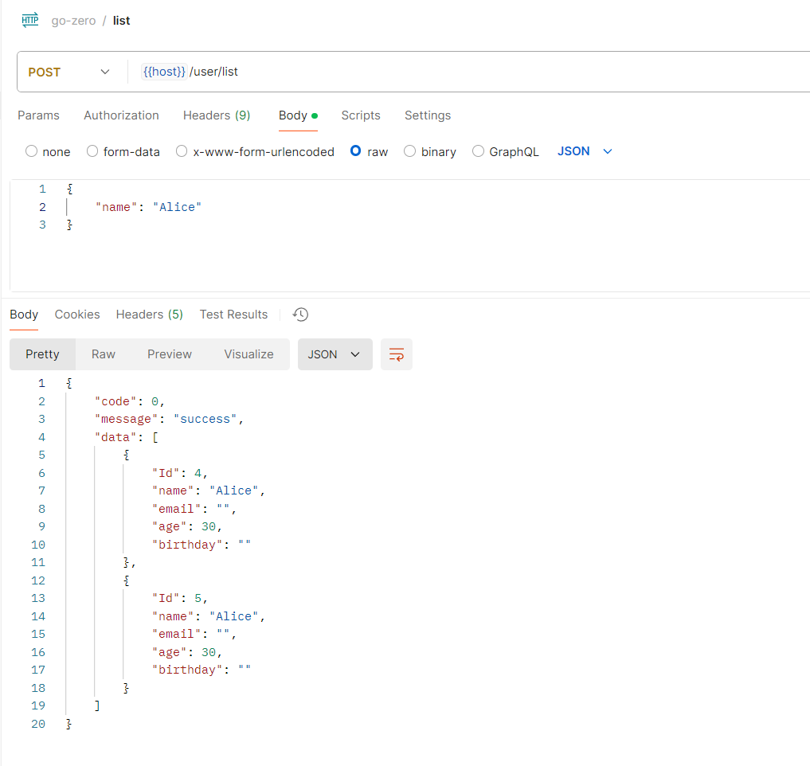Switch to the Scripts tab
The width and height of the screenshot is (810, 766).
click(x=361, y=115)
